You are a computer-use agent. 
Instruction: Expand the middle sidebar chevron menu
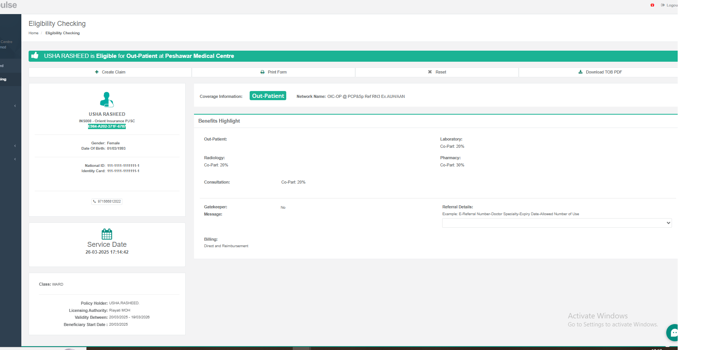click(15, 146)
